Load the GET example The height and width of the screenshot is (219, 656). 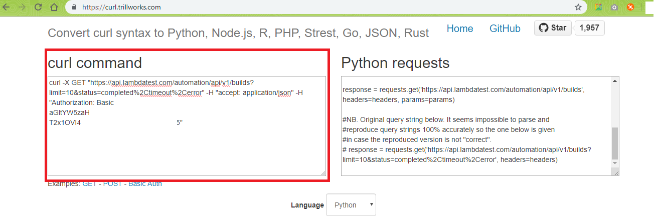(x=89, y=183)
